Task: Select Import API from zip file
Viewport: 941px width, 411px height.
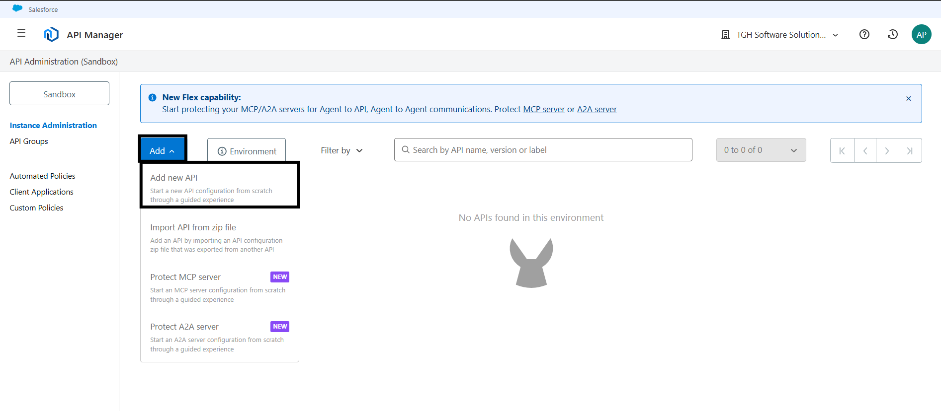Action: pos(220,237)
